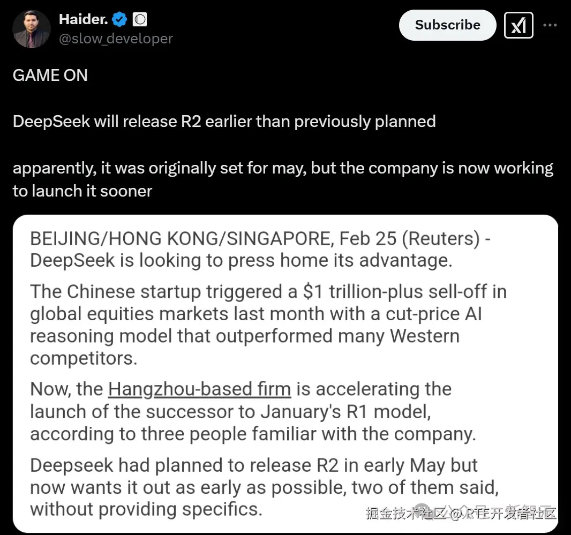Viewport: 571px width, 535px height.
Task: Click the sentence about pressing home its advantage
Action: pos(241,261)
